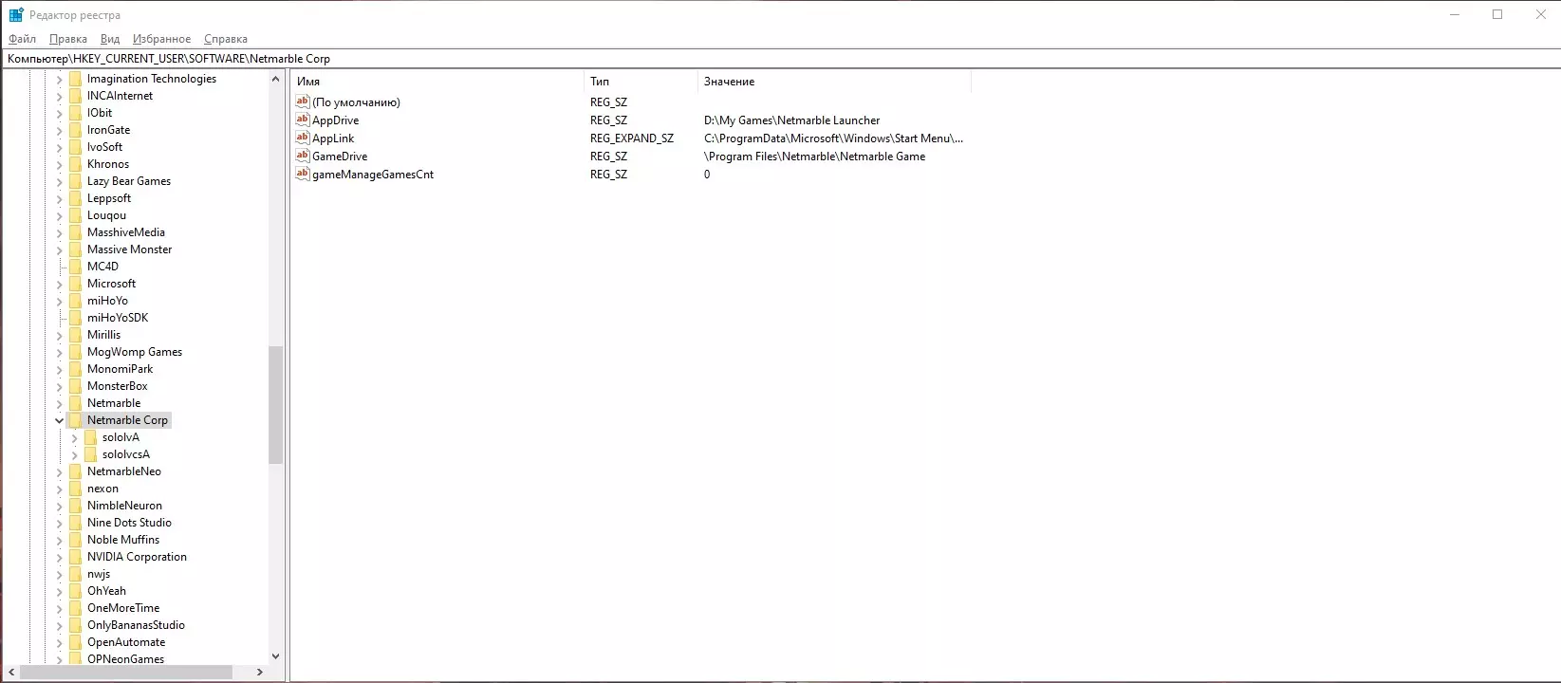Open the Файл menu
Image resolution: width=1561 pixels, height=683 pixels.
(22, 39)
